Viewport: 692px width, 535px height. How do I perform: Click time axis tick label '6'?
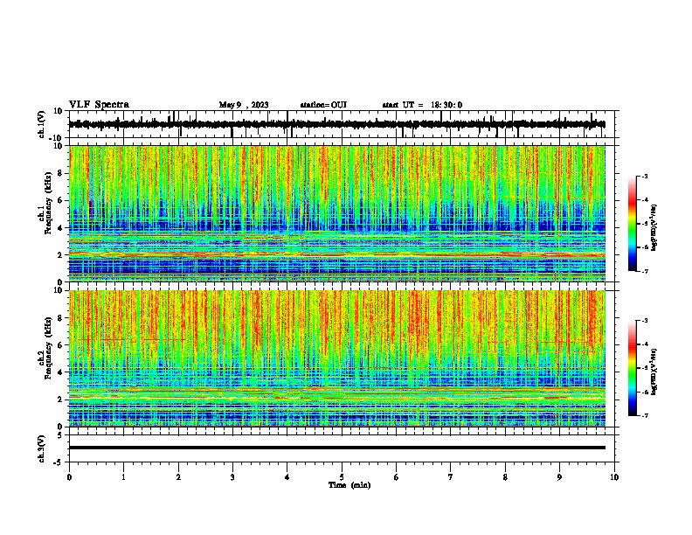tap(397, 477)
